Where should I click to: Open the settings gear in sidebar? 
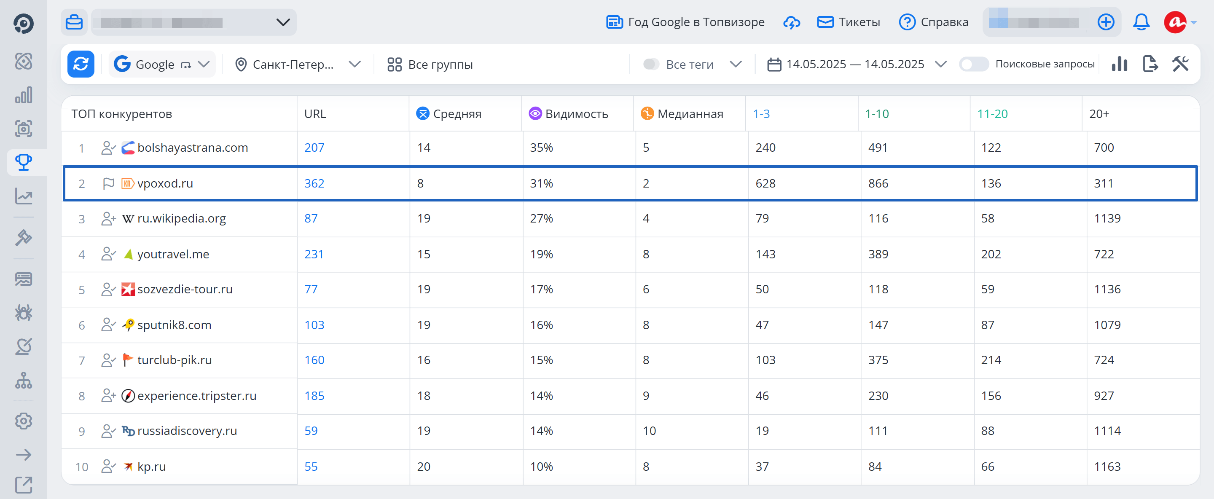tap(23, 421)
